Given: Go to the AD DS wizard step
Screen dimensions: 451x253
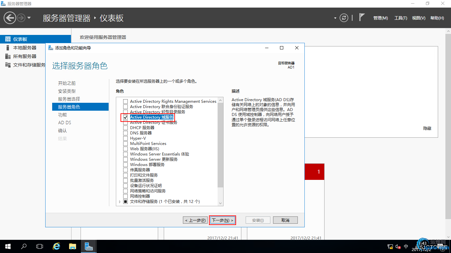Looking at the screenshot, I should click(64, 123).
